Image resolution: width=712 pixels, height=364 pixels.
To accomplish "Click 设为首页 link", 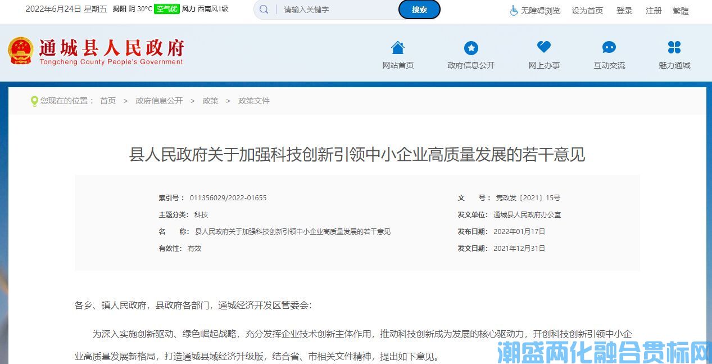I will point(587,11).
